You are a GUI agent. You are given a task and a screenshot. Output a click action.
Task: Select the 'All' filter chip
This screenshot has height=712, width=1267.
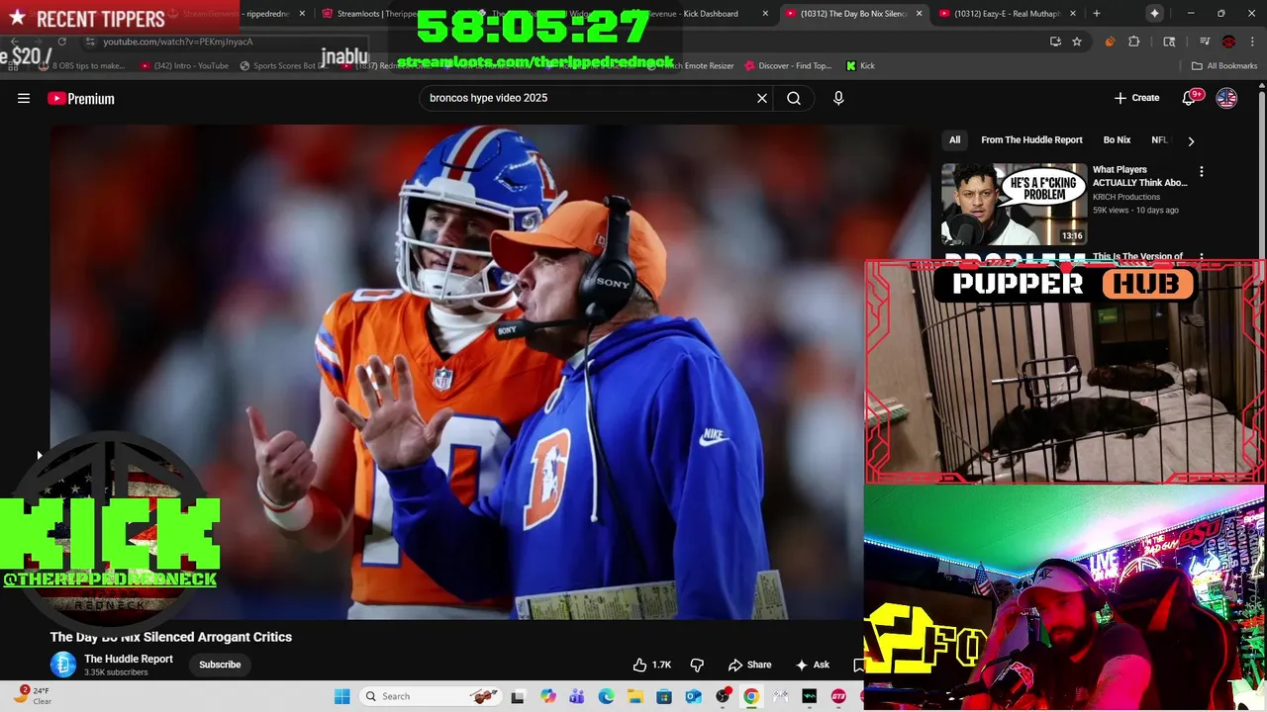954,140
